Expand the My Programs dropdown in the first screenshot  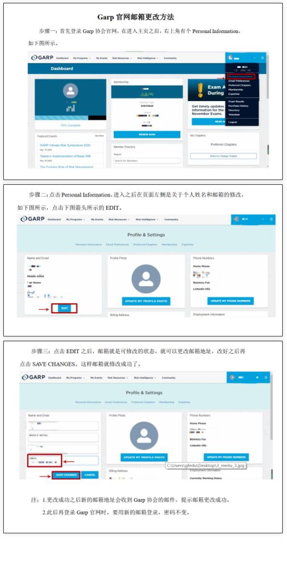[x=81, y=58]
